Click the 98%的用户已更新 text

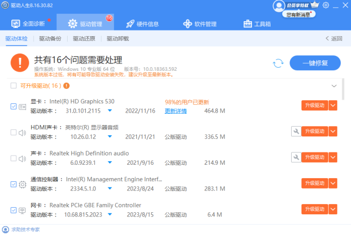point(187,102)
